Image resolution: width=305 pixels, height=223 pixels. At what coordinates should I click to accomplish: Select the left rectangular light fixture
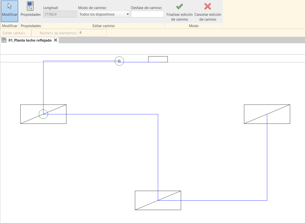(43, 114)
